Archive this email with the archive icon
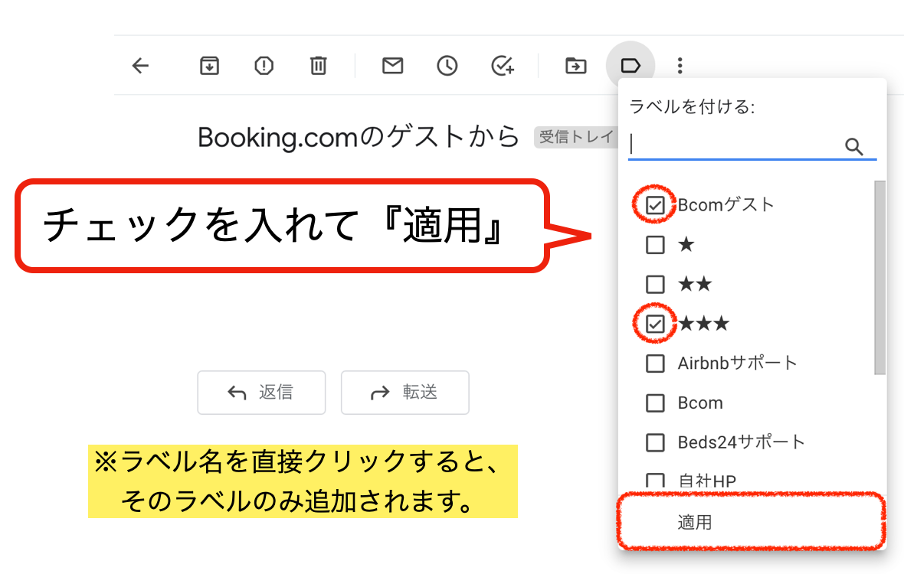904x574 pixels. click(209, 66)
